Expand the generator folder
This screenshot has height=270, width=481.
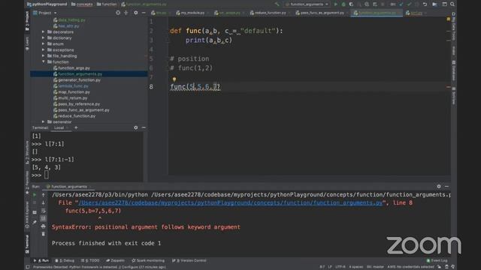coord(44,121)
